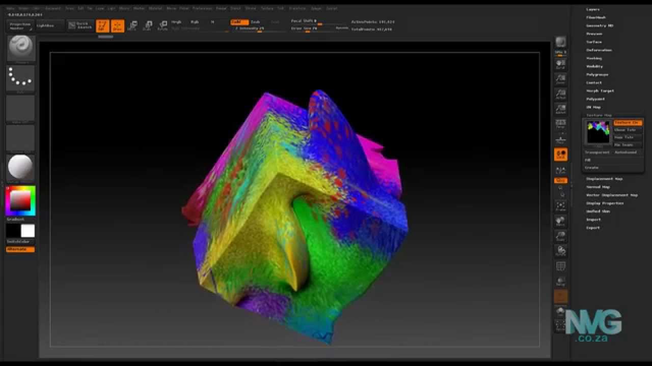Expand the Surface subpalette
The image size is (652, 366).
594,42
